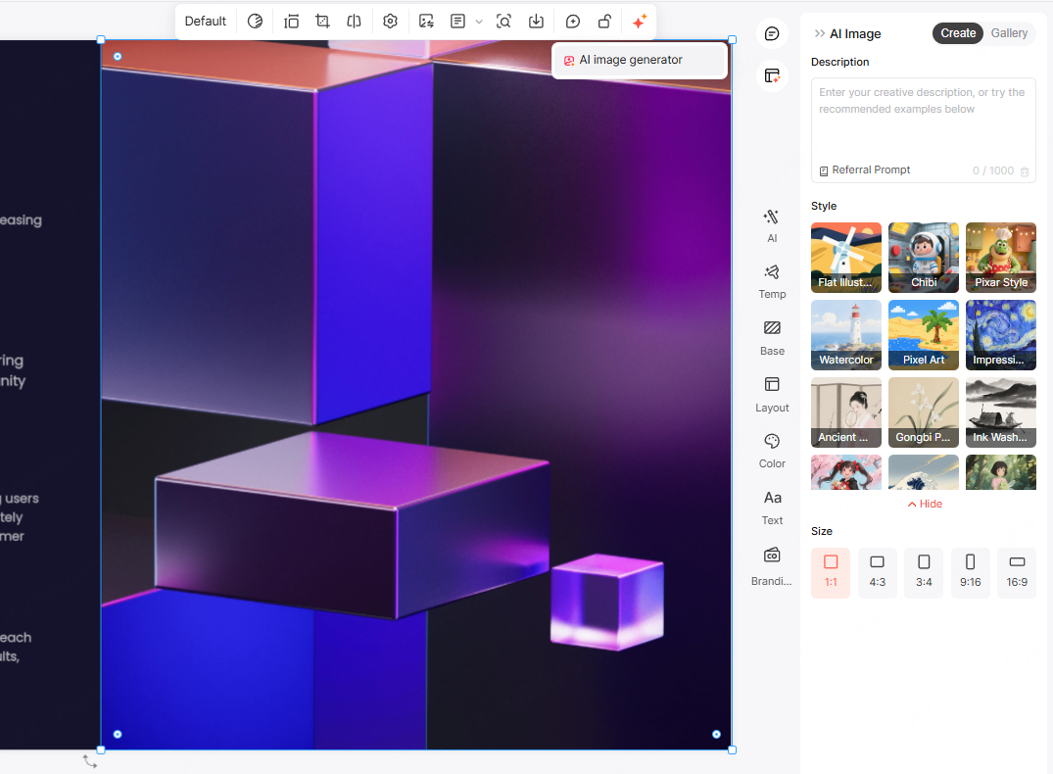Select the AI panel in the right sidebar
The height and width of the screenshot is (774, 1053).
point(772,224)
